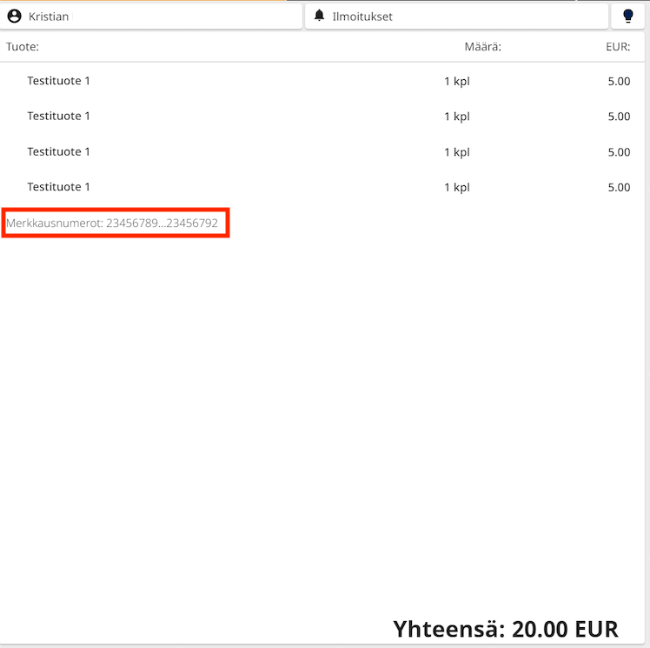Click the 5.00 price in fourth row
650x648 pixels.
point(619,187)
